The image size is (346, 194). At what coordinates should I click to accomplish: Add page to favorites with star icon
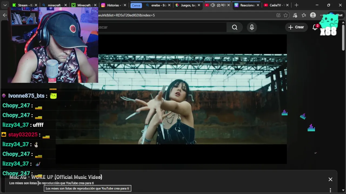click(x=286, y=15)
